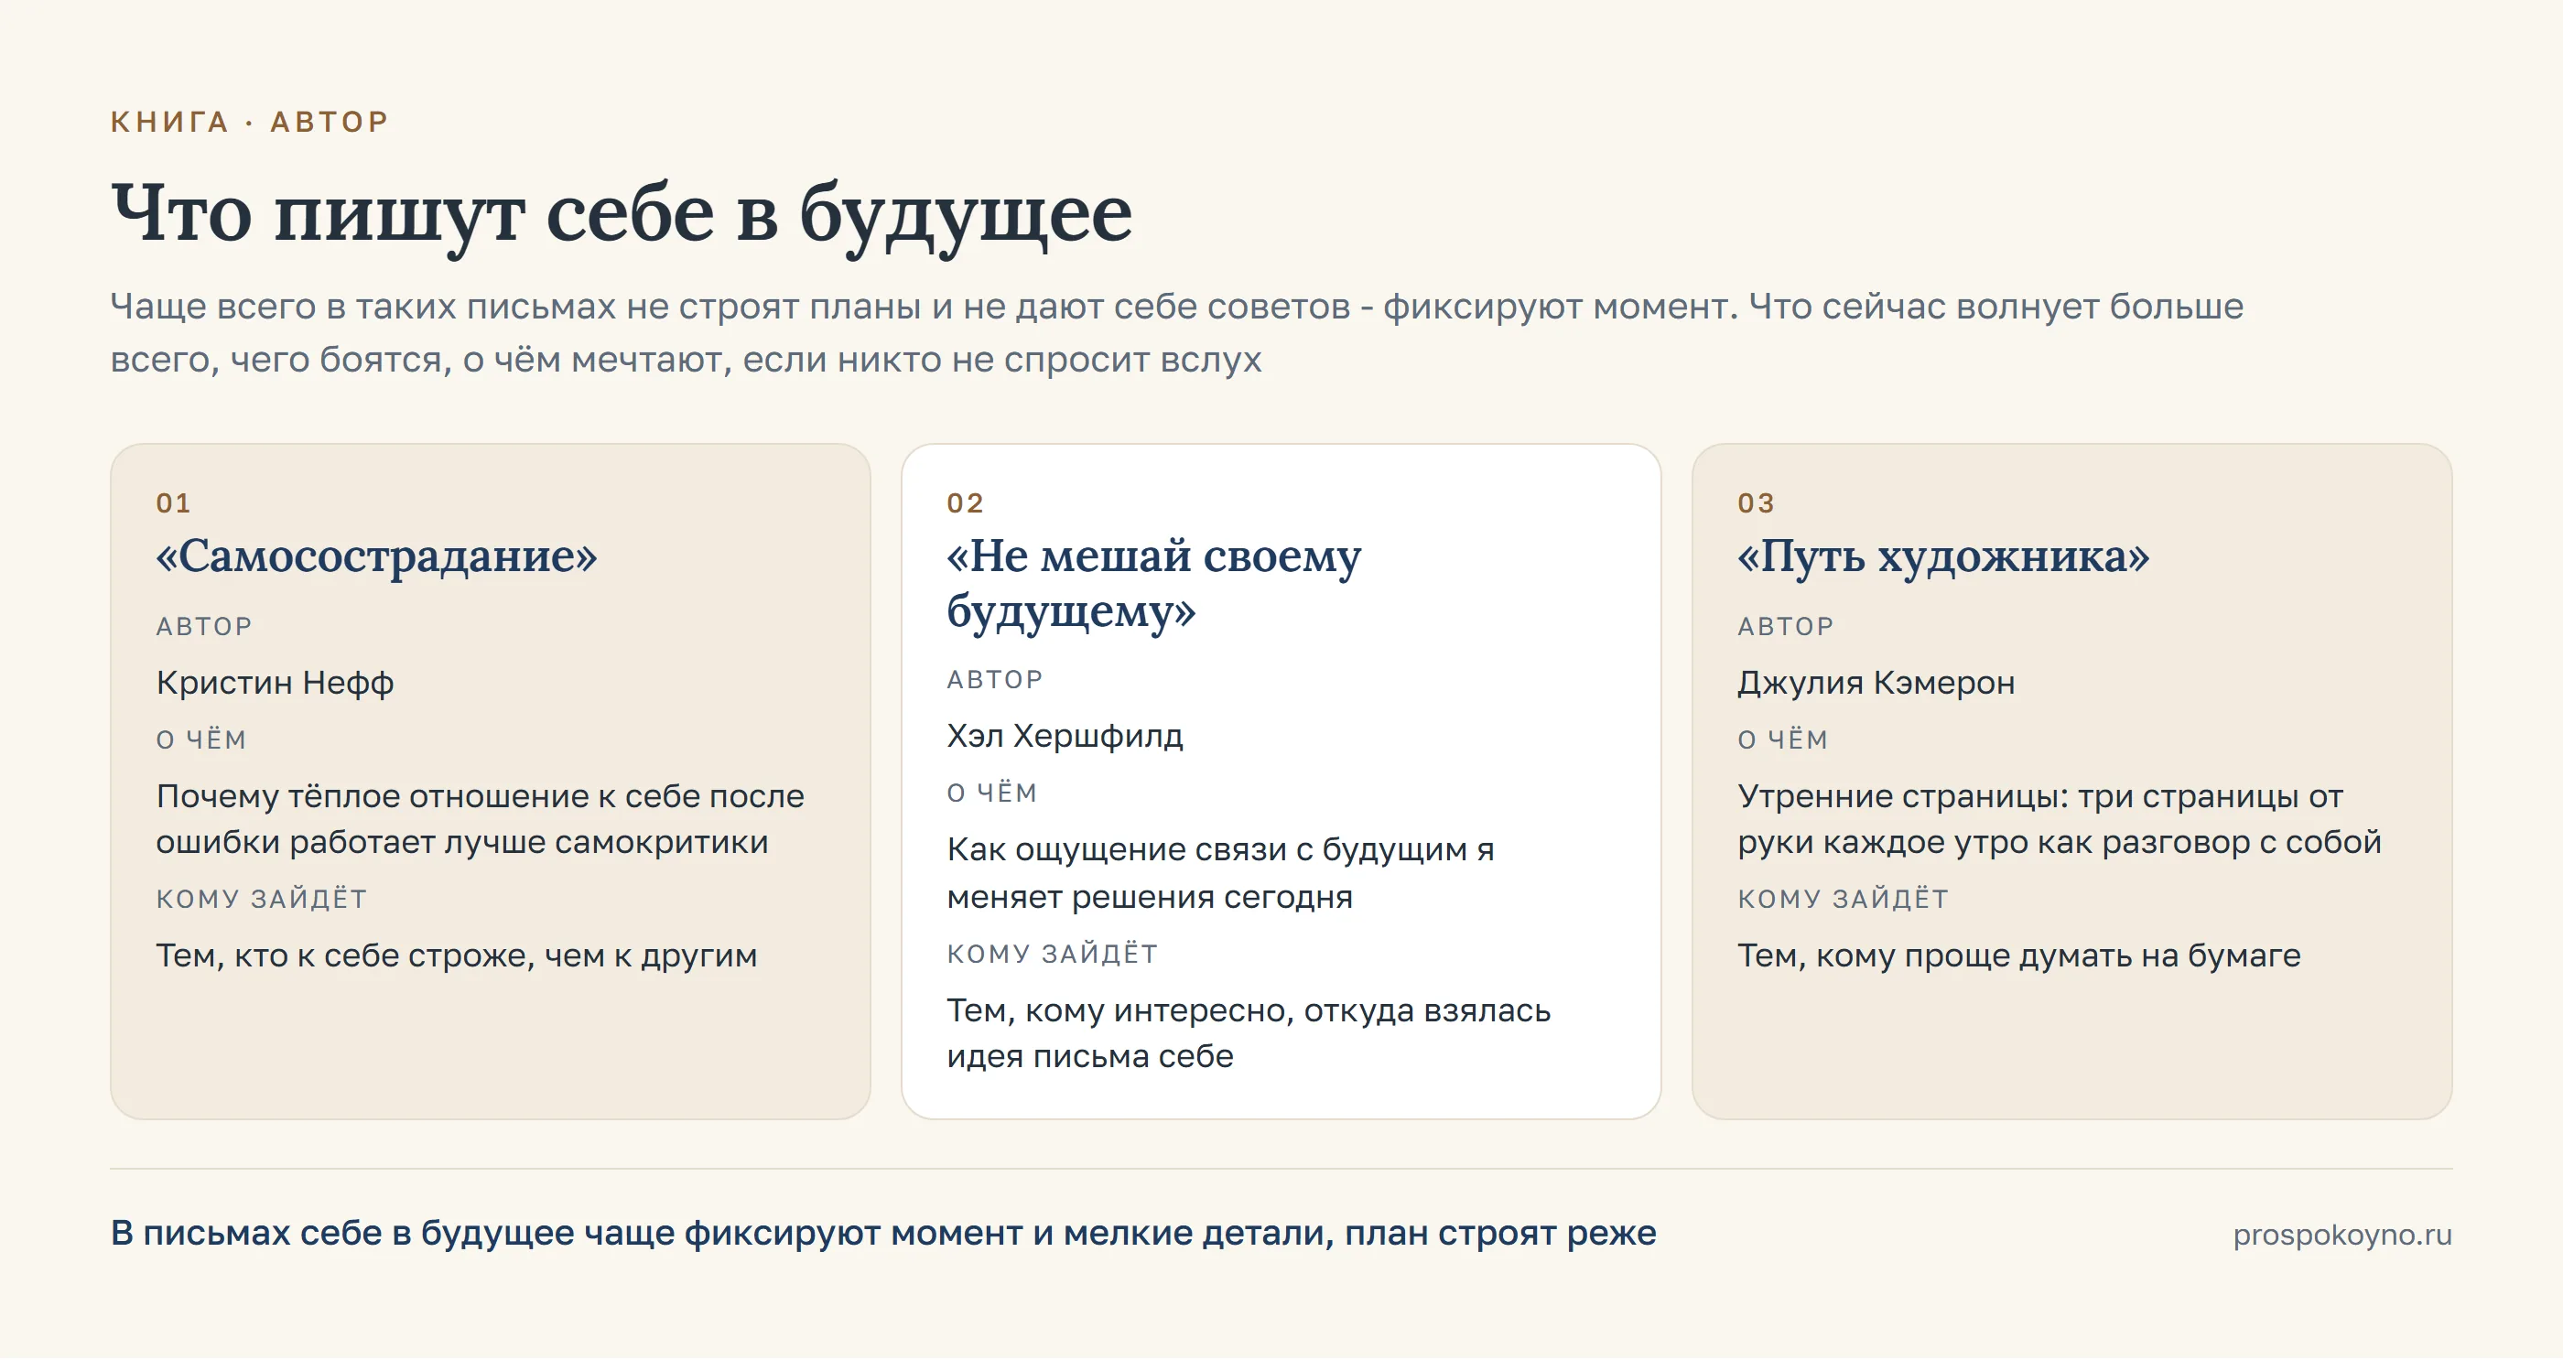Click «КОМУ ЗАЙДЁТ» label in the Самосострадание card

pos(261,900)
